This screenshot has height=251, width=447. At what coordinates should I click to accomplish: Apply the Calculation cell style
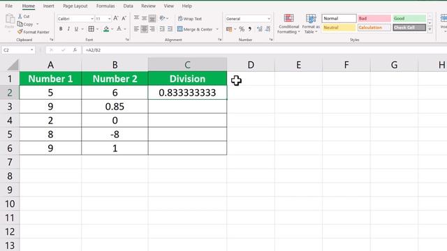(x=374, y=28)
